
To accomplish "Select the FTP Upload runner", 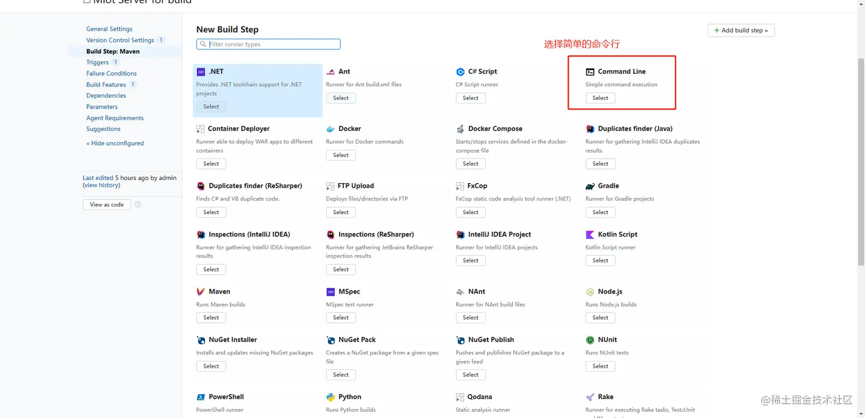I will coord(341,212).
